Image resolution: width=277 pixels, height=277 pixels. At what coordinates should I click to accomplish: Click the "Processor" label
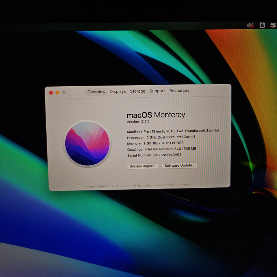[x=136, y=138]
